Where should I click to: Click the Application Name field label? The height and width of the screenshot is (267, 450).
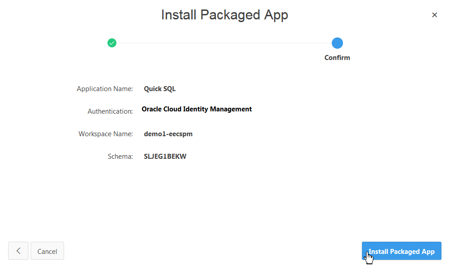tap(105, 88)
